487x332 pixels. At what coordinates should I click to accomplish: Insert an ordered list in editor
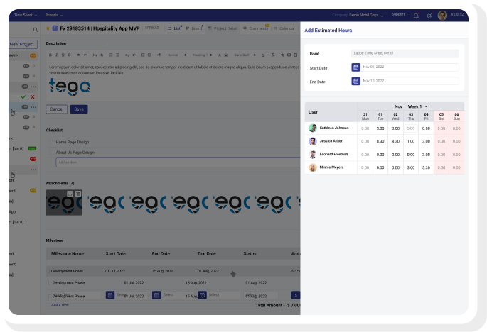click(x=111, y=55)
